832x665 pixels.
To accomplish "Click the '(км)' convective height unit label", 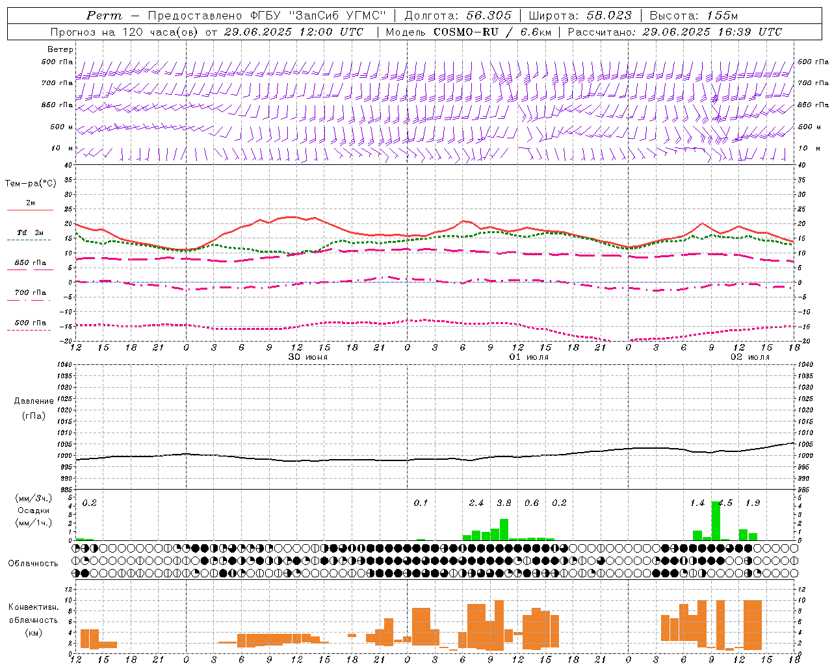I will click(33, 633).
